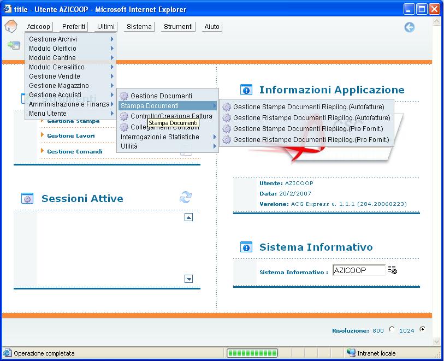Open Gestione Stampe link
This screenshot has height=361, width=444.
pyautogui.click(x=73, y=121)
